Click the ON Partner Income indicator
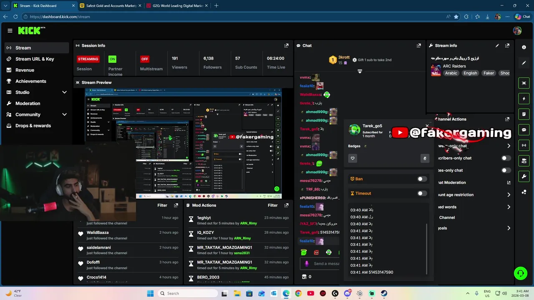The image size is (534, 300). (x=112, y=59)
